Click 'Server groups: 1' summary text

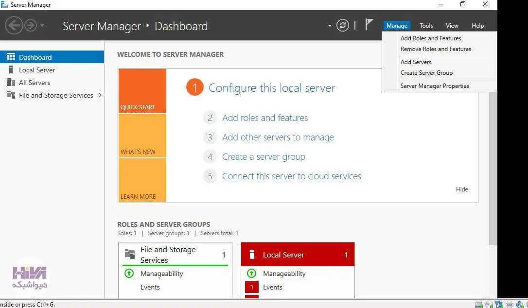click(x=169, y=233)
